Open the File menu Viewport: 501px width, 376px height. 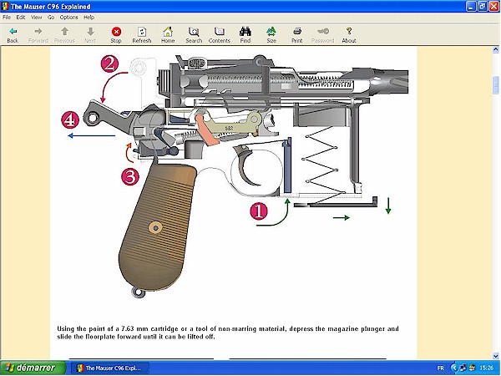click(x=7, y=18)
